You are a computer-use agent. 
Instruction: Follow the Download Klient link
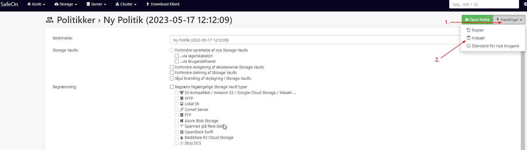[x=163, y=4]
